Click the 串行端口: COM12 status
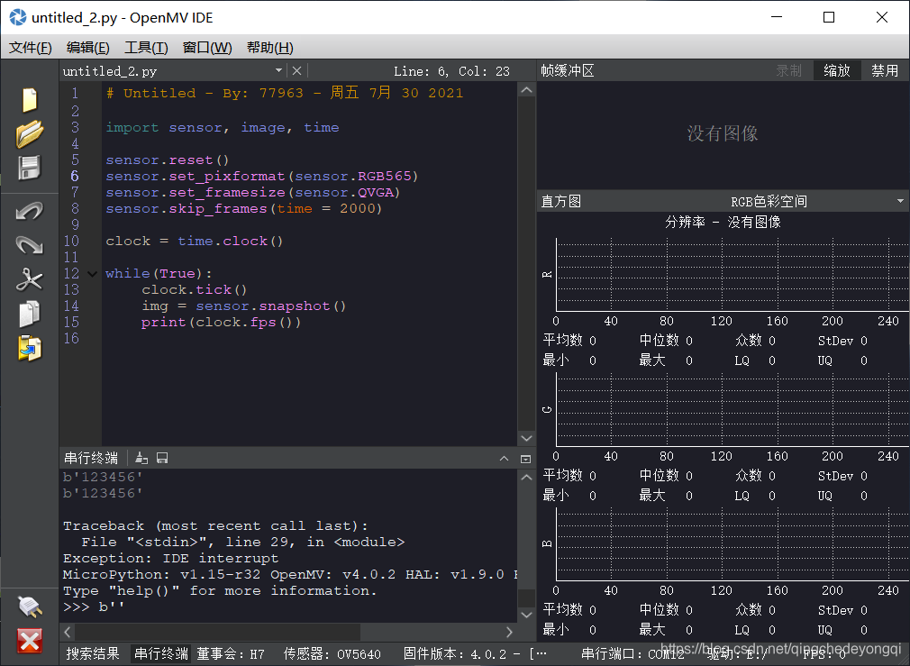910x666 pixels. coord(632,654)
